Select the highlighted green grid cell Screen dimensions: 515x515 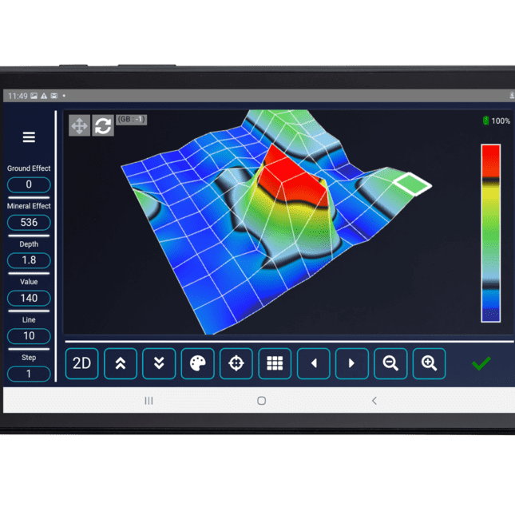tap(414, 184)
